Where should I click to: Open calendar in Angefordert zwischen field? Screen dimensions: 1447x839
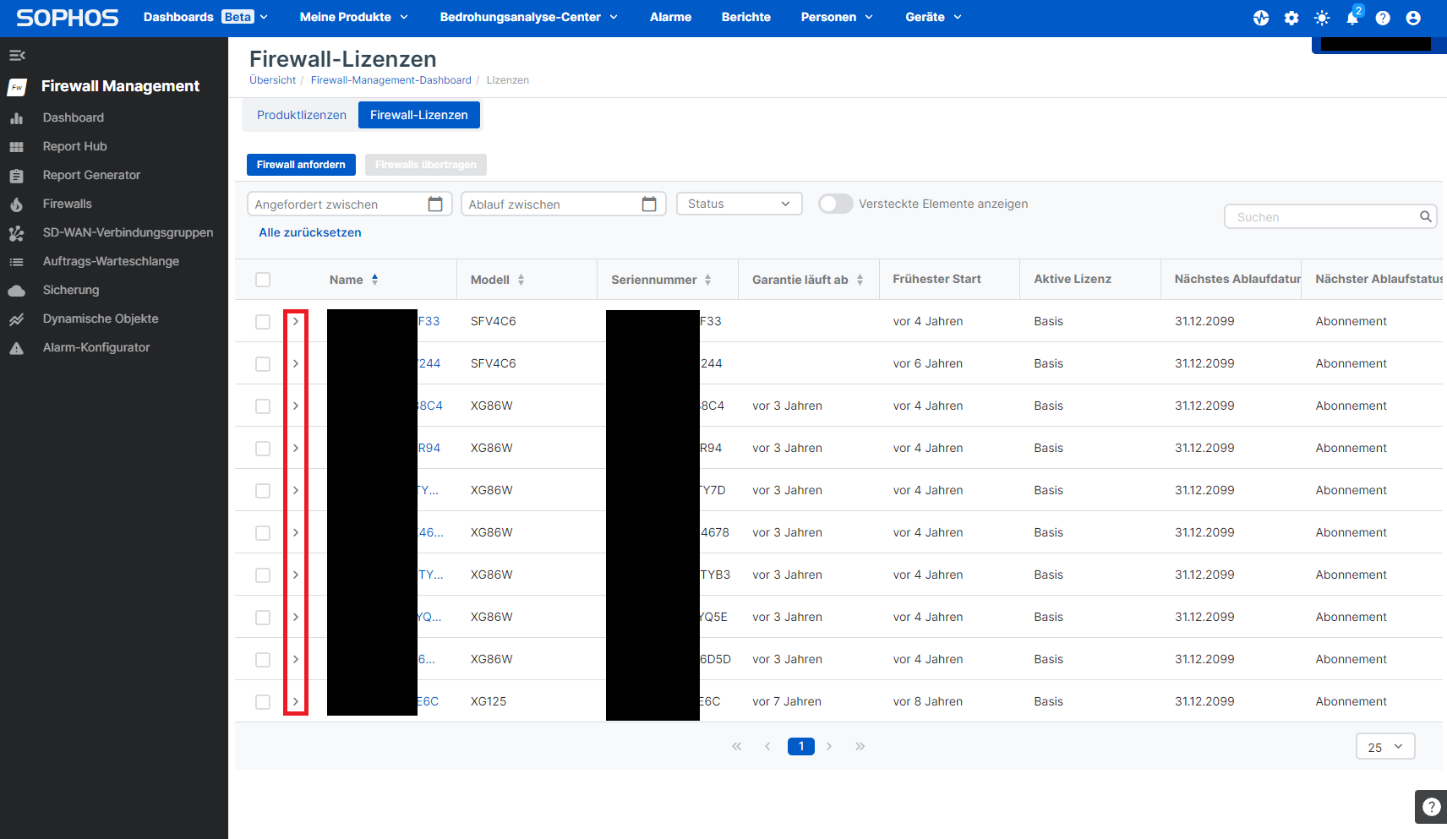coord(435,204)
